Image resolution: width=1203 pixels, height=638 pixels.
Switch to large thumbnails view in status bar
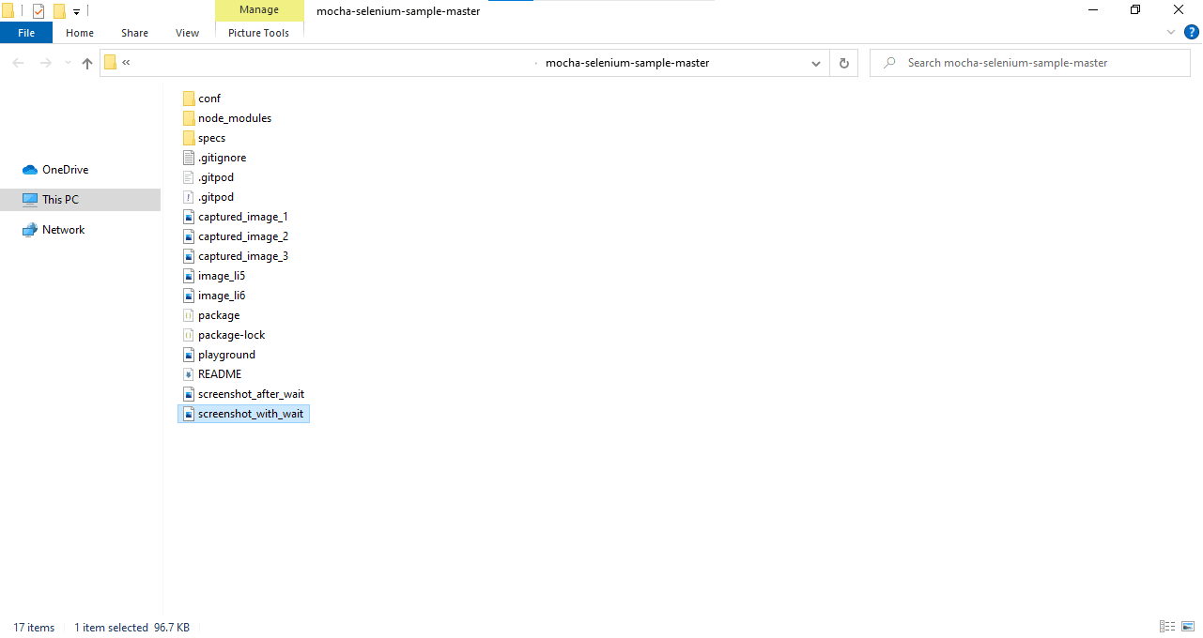[x=1186, y=626]
